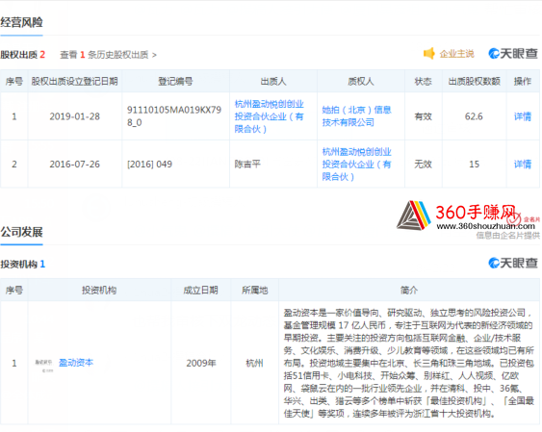Click the 出质人 column header

coord(273,81)
